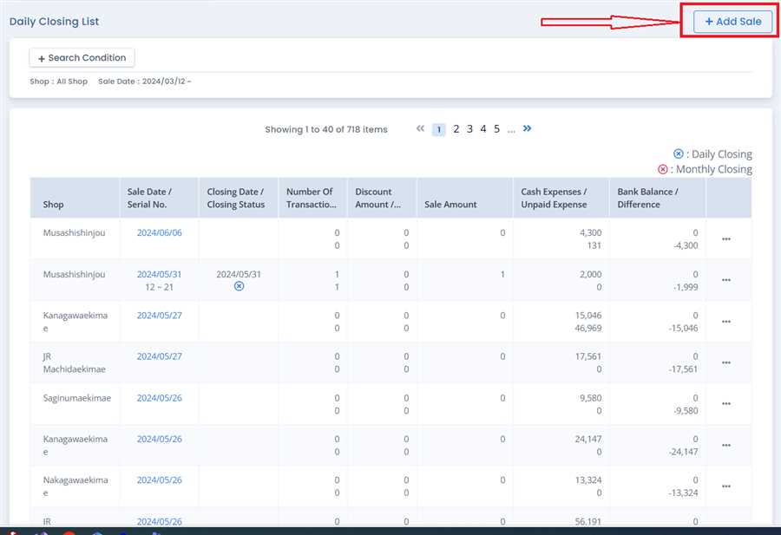This screenshot has height=535, width=781.
Task: Open more options for JR Machidaekimae 2024/05/27 row
Action: pyautogui.click(x=726, y=362)
